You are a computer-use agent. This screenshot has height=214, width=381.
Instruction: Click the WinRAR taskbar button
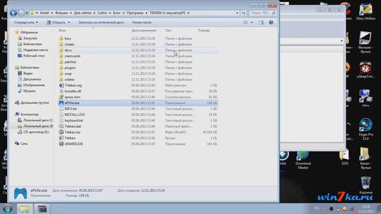(42, 209)
